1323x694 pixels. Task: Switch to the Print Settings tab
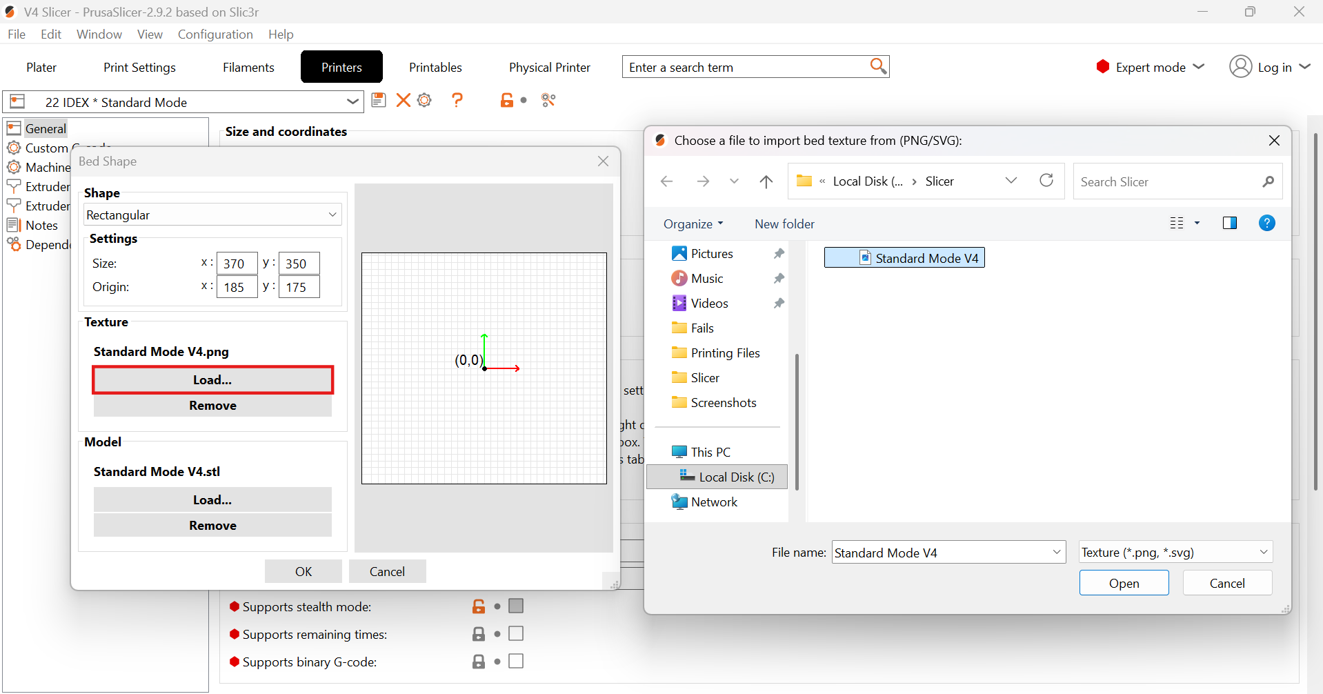(139, 67)
